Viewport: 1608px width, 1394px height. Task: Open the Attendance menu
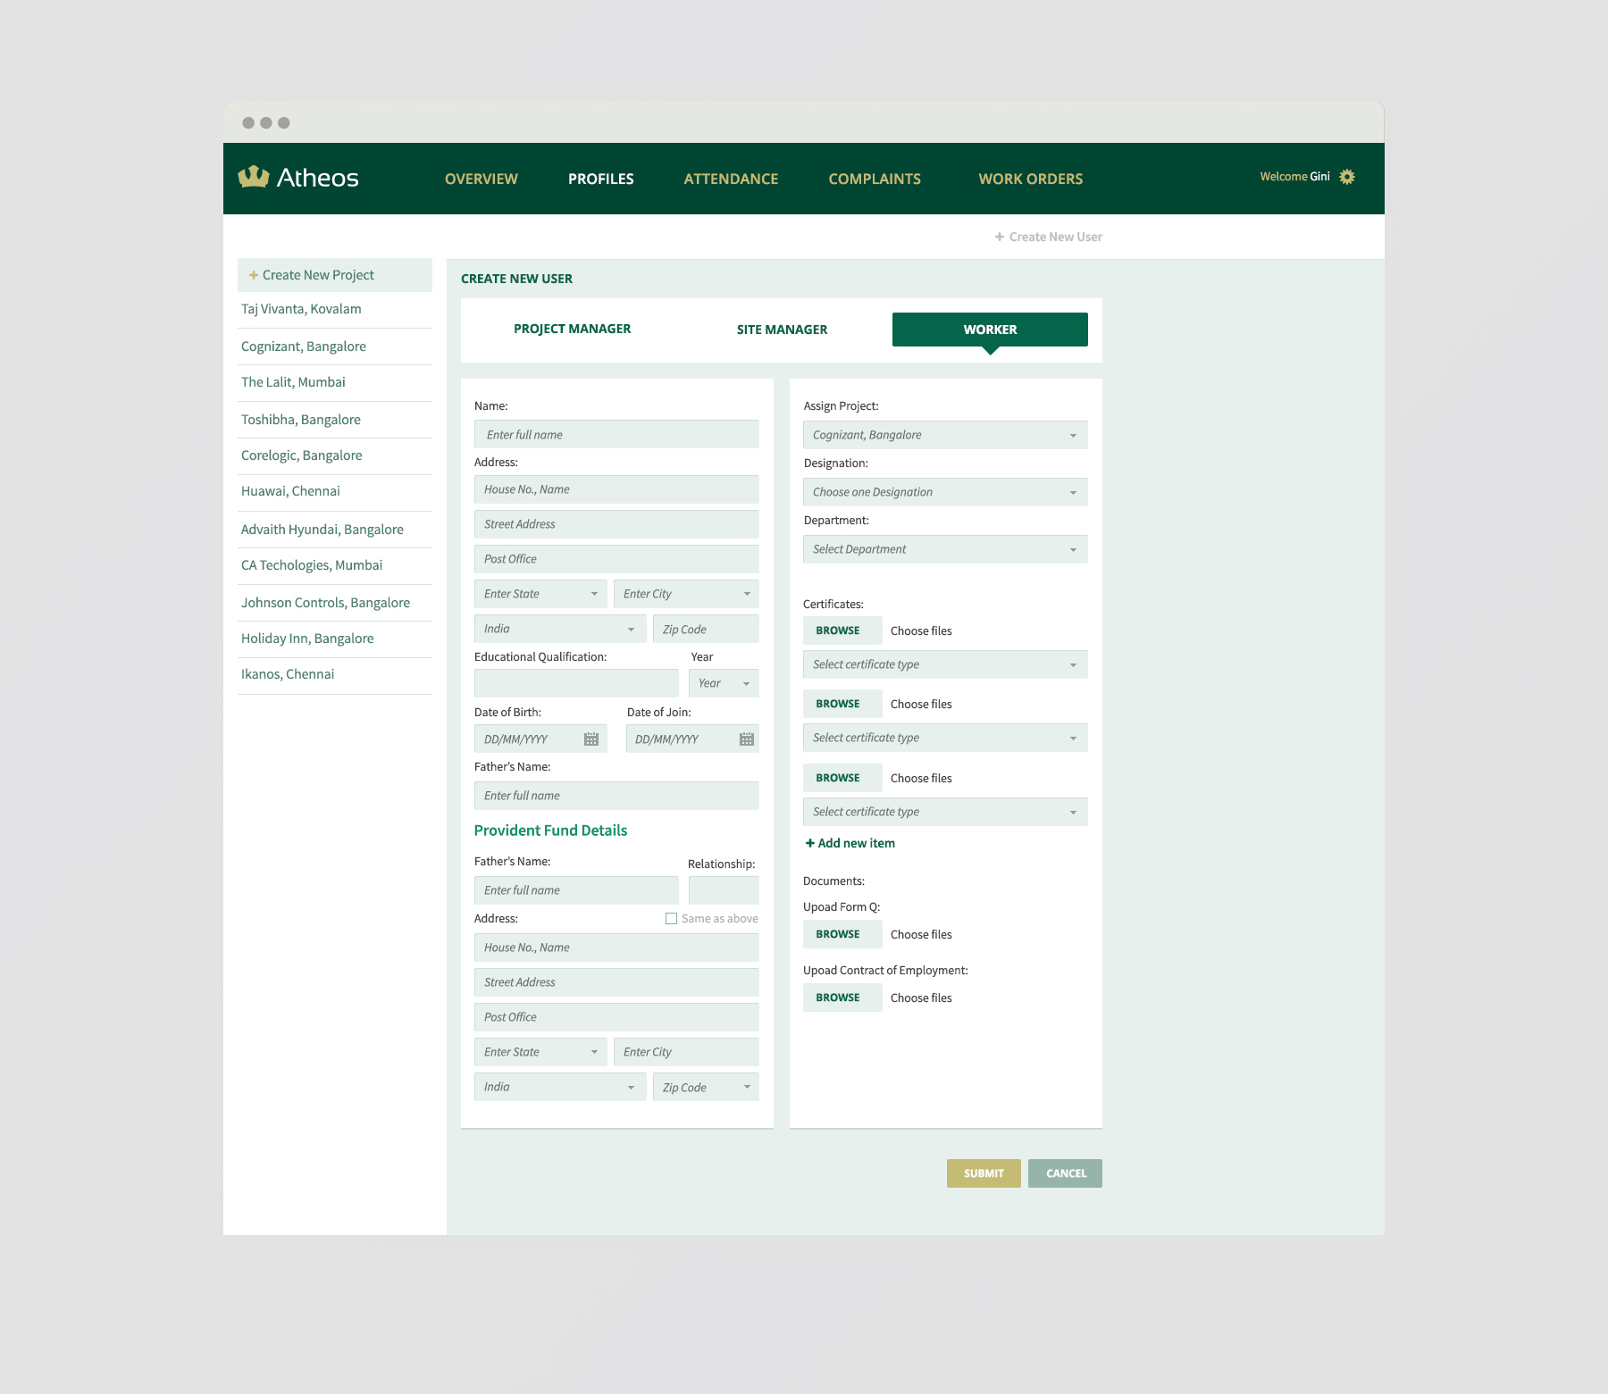tap(731, 179)
